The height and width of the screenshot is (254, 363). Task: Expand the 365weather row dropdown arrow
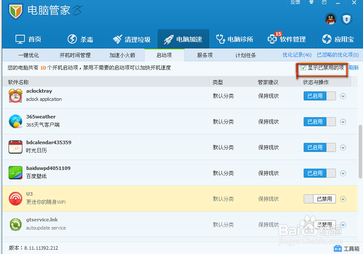343,122
